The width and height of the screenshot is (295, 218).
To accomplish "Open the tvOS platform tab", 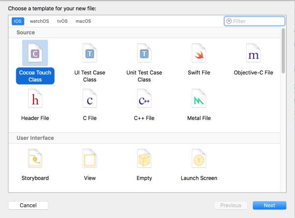I will 62,21.
